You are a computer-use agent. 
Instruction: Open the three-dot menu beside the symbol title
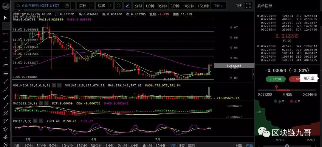[x=72, y=6]
